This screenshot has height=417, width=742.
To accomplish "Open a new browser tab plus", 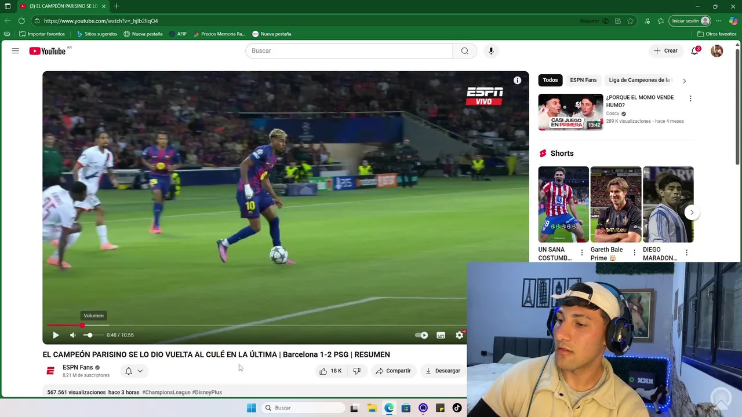I will (117, 6).
